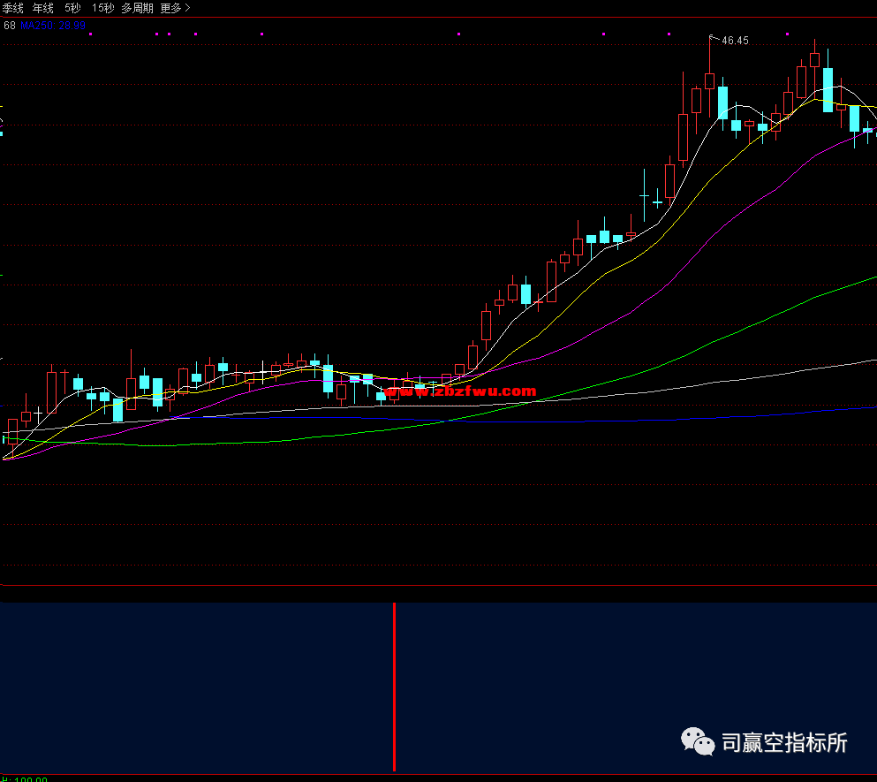This screenshot has width=877, height=782.
Task: Switch to the 年线 period tab
Action: click(x=43, y=8)
